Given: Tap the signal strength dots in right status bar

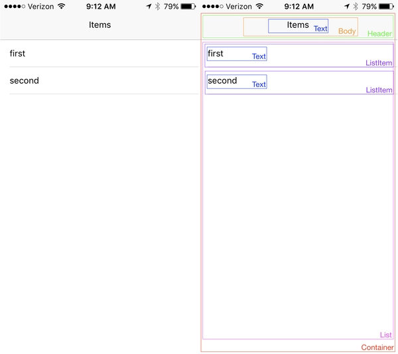Looking at the screenshot, I should [213, 7].
